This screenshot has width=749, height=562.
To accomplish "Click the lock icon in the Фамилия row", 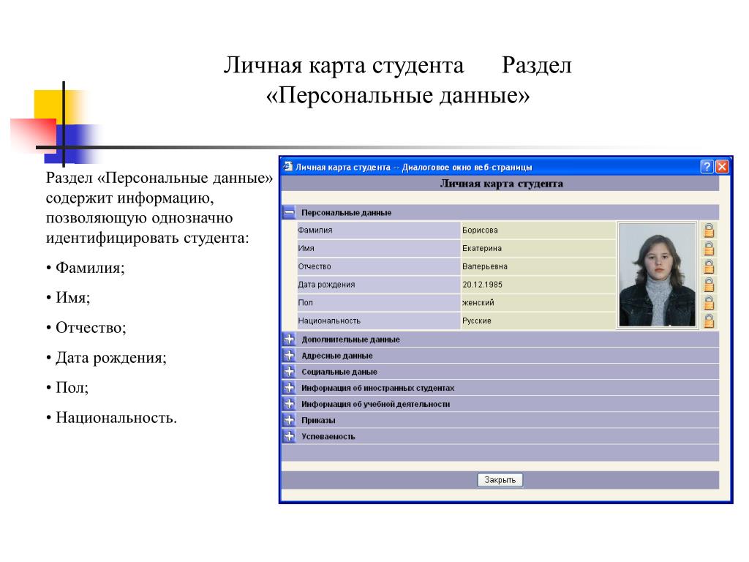I will tap(709, 231).
